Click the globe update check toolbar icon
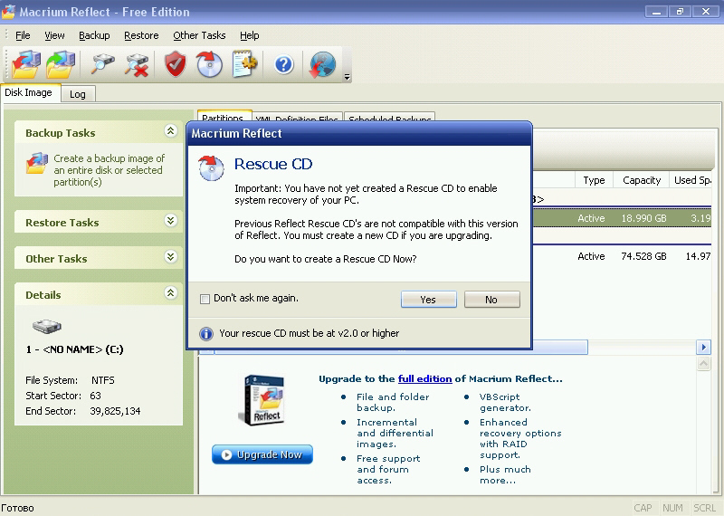This screenshot has width=724, height=516. [x=322, y=64]
